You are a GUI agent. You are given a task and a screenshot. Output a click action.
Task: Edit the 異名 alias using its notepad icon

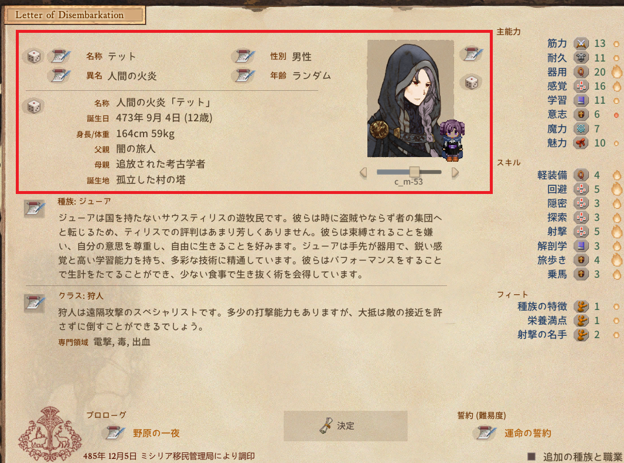pyautogui.click(x=60, y=75)
